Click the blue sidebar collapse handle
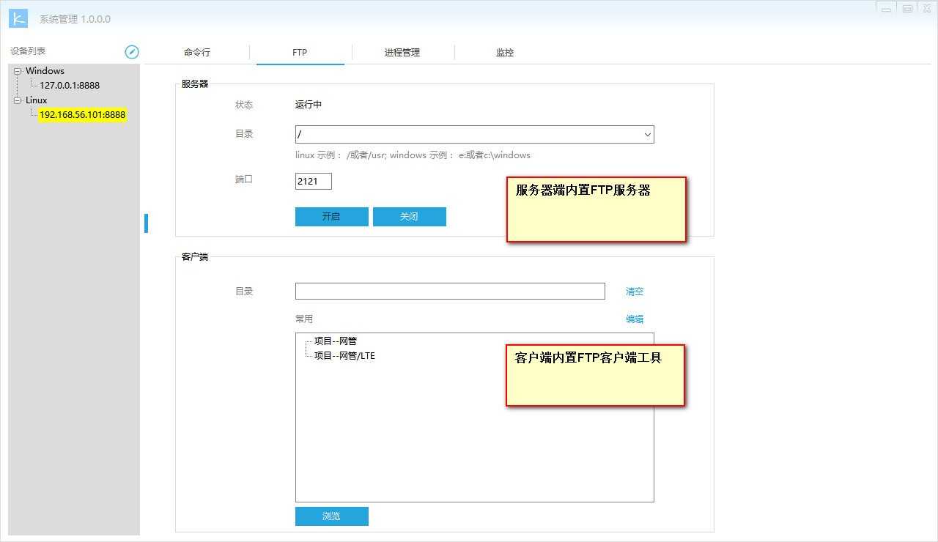The width and height of the screenshot is (938, 542). pos(146,223)
